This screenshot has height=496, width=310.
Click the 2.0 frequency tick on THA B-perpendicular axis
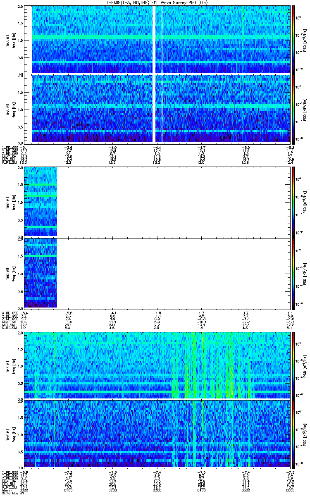20,7
